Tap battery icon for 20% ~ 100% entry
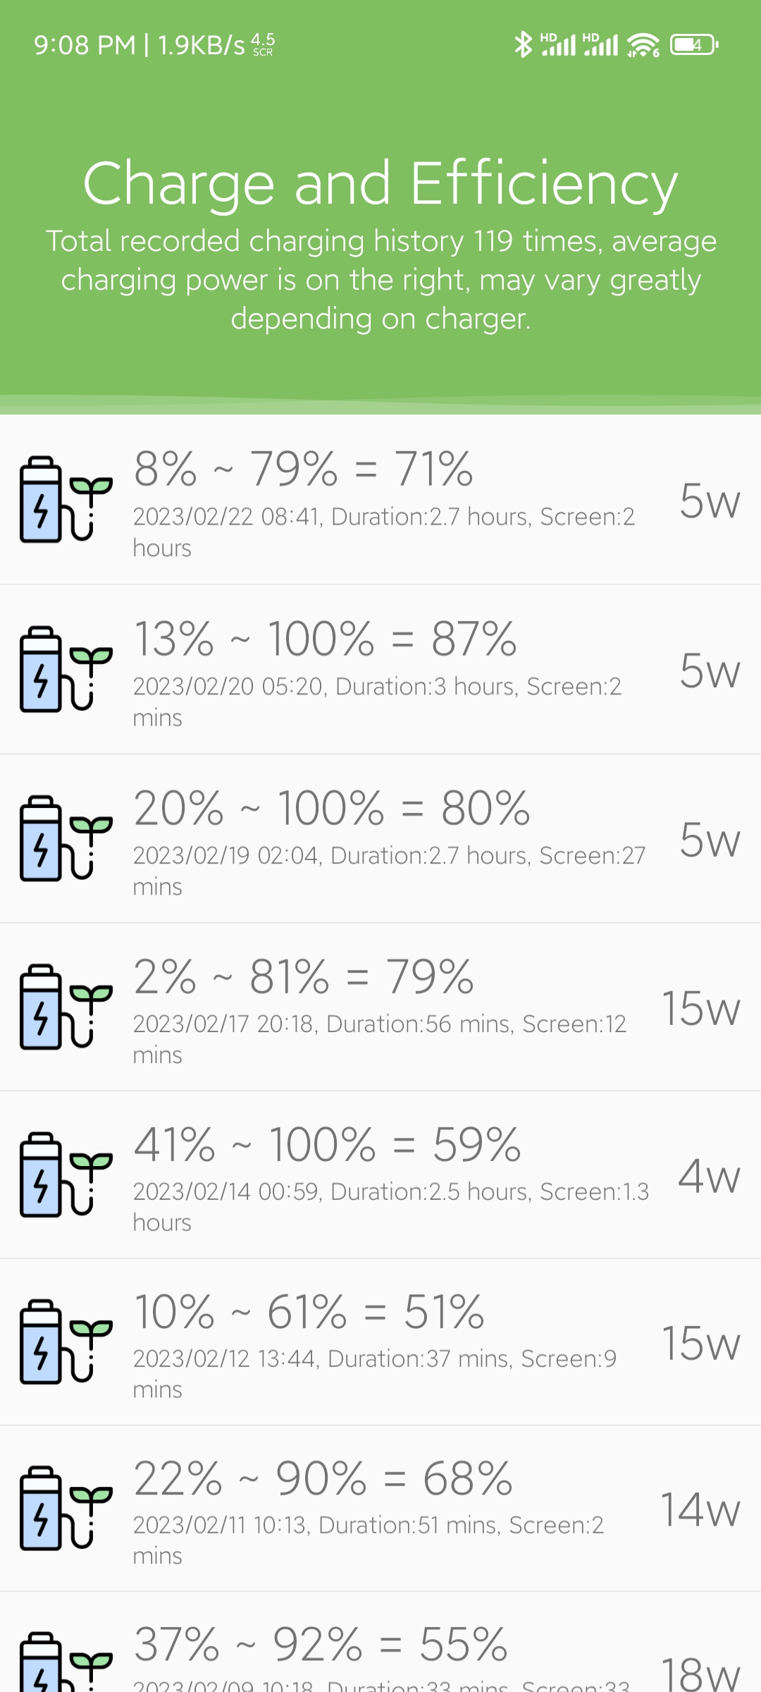This screenshot has width=761, height=1692. [66, 838]
